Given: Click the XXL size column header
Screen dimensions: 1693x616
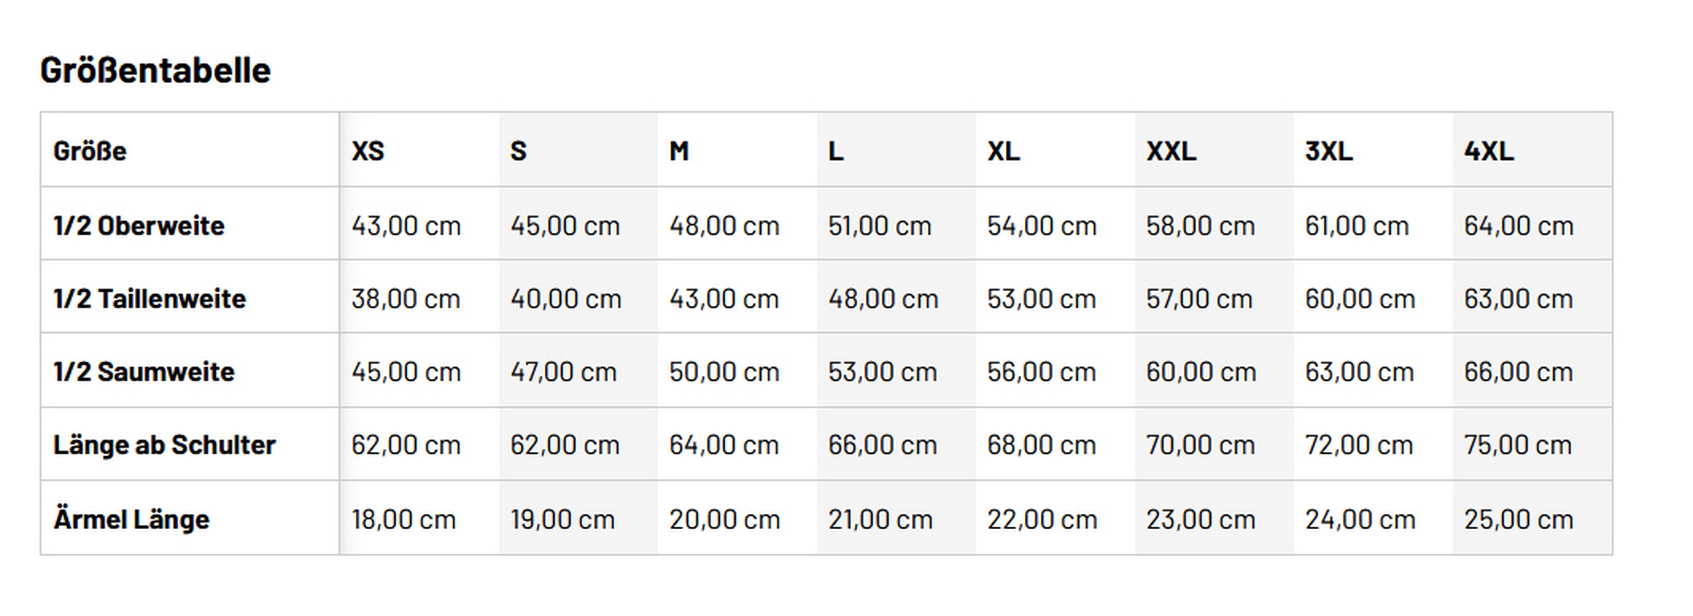Looking at the screenshot, I should click(x=1171, y=151).
